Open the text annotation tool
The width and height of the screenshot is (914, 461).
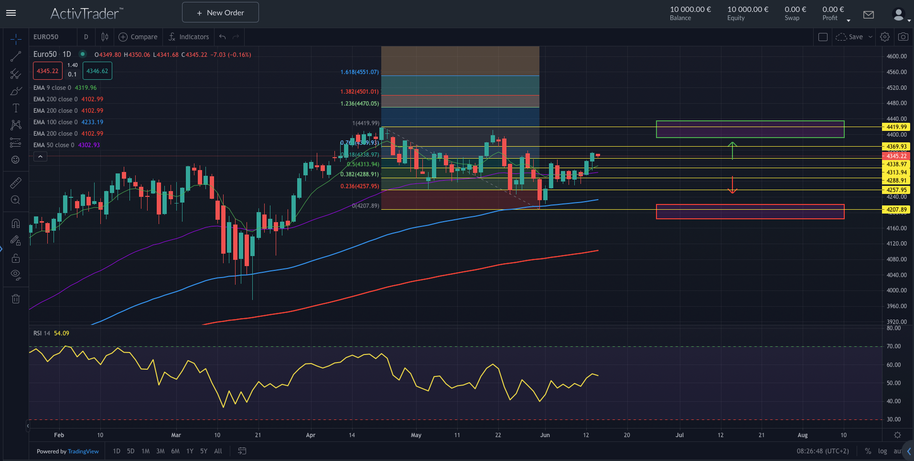16,107
